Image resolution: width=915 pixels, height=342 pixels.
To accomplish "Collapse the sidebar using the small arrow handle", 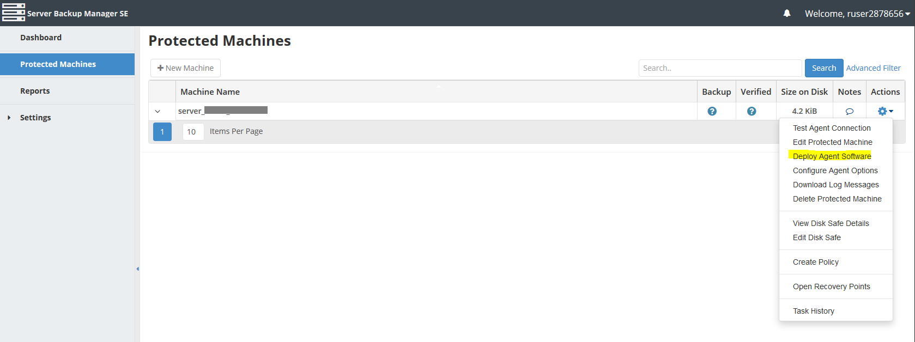I will tap(137, 268).
